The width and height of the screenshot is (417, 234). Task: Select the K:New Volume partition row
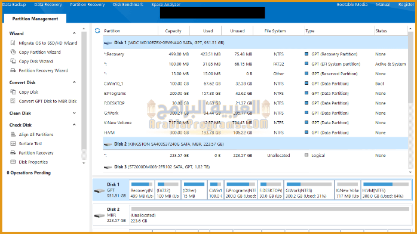pyautogui.click(x=255, y=123)
